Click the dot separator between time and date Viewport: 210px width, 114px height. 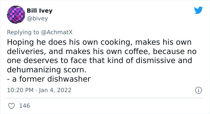36,90
